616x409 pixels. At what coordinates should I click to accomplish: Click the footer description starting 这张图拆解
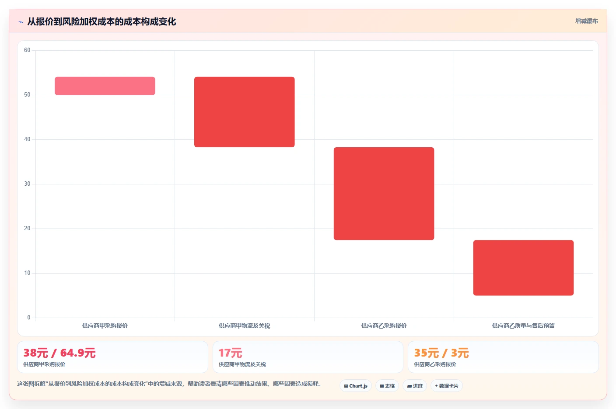(170, 384)
